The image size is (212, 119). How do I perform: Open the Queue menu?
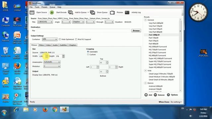click(52, 7)
